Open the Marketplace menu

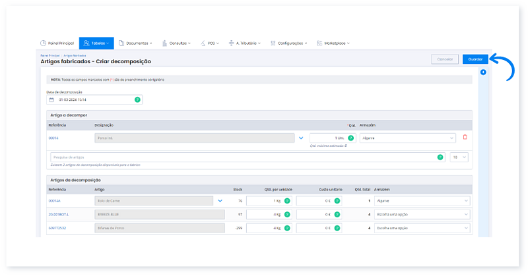335,43
